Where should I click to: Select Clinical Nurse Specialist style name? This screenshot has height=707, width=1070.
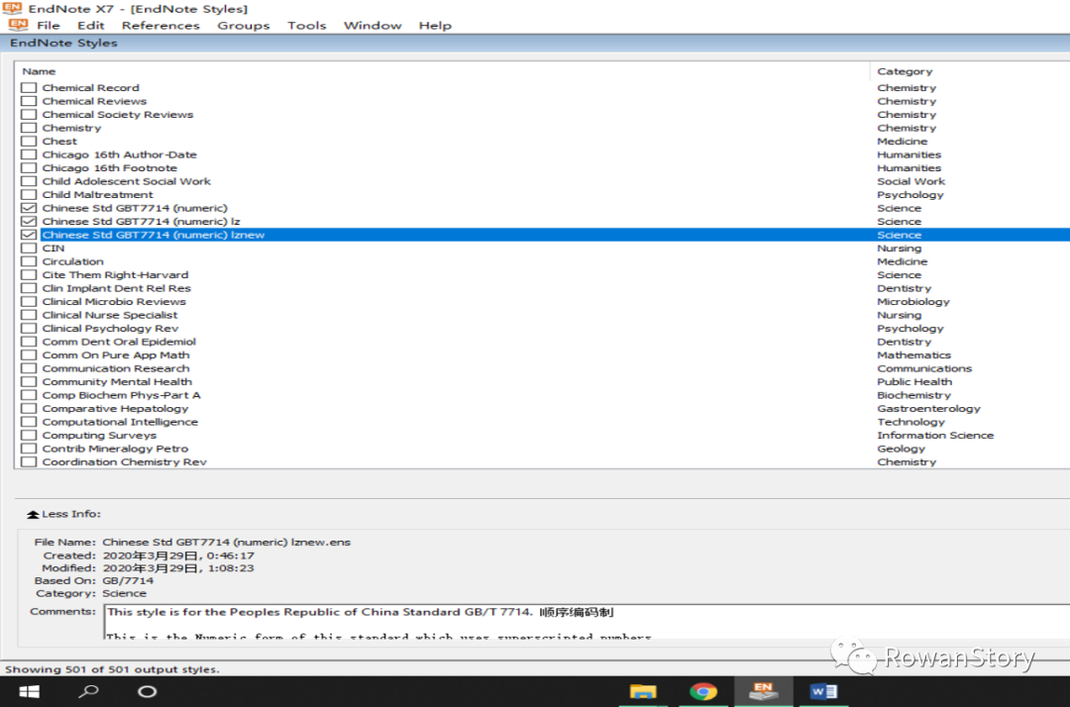tap(110, 315)
